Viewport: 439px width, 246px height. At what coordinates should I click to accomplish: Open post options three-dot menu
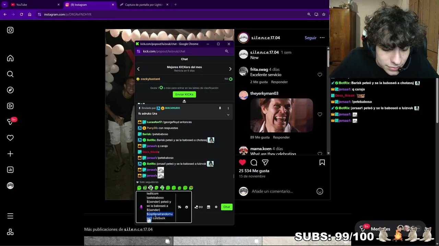(x=322, y=38)
